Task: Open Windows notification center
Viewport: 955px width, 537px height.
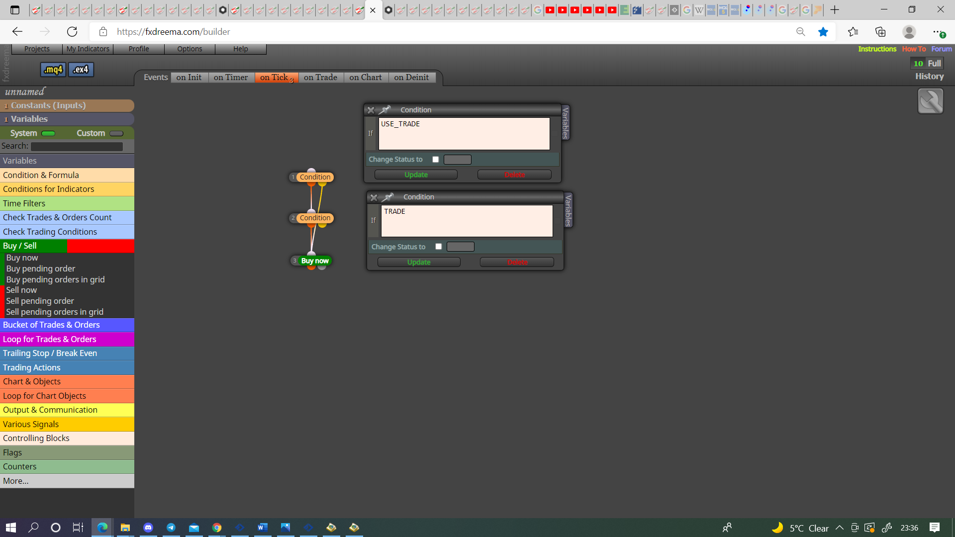Action: coord(935,528)
